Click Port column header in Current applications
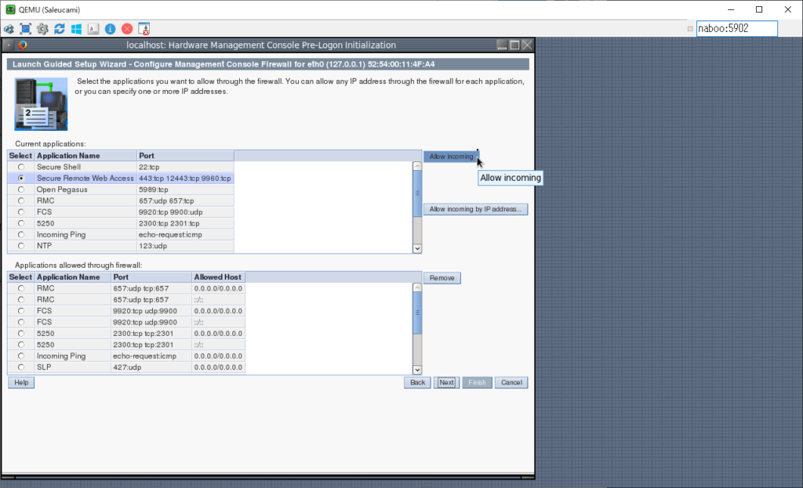This screenshot has width=803, height=488. click(x=185, y=156)
